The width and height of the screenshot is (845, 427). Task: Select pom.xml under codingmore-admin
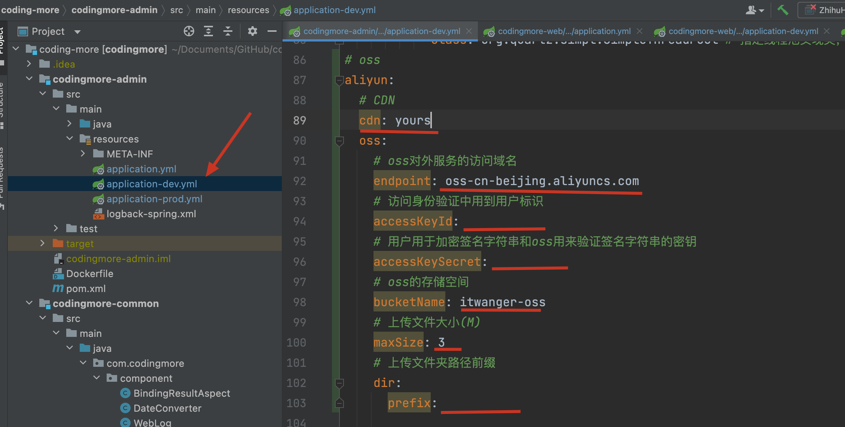tap(86, 289)
